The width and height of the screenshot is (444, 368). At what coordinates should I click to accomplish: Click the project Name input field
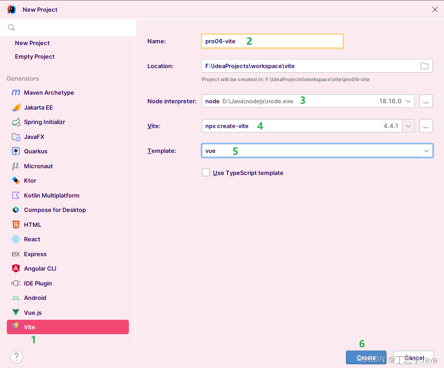click(271, 41)
